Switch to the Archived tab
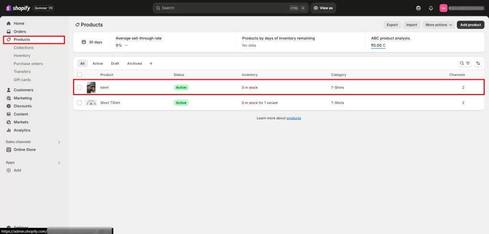This screenshot has height=234, width=489. tap(134, 64)
